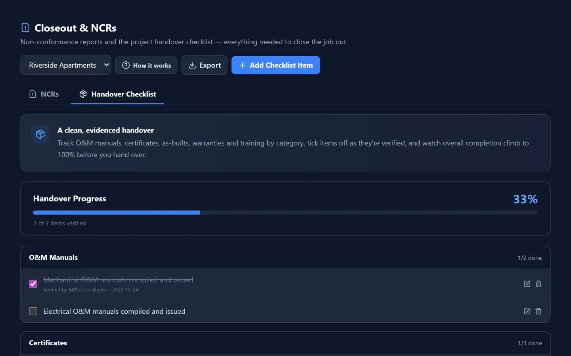Open the How it works help
Viewport: 571px width, 356px height.
146,65
